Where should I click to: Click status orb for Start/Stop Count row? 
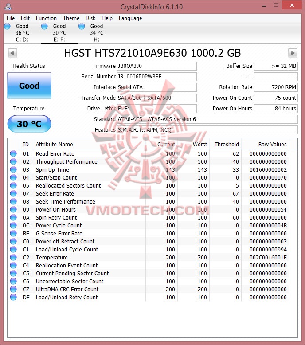13,177
